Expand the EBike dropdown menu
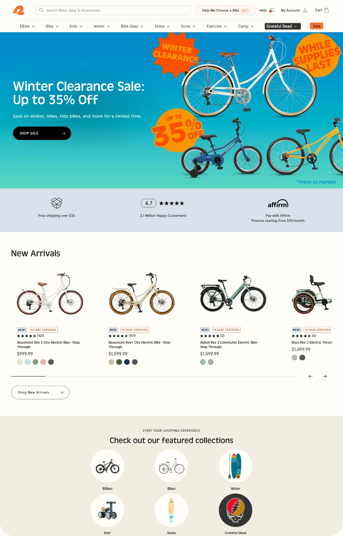343x536 pixels. pyautogui.click(x=27, y=26)
